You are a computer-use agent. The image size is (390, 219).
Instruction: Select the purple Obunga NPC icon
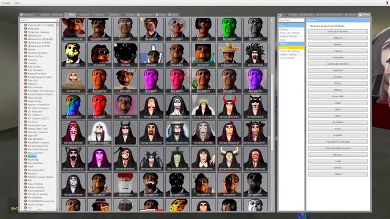click(255, 81)
